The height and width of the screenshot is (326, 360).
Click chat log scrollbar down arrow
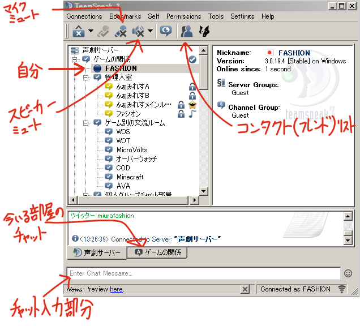[348, 241]
